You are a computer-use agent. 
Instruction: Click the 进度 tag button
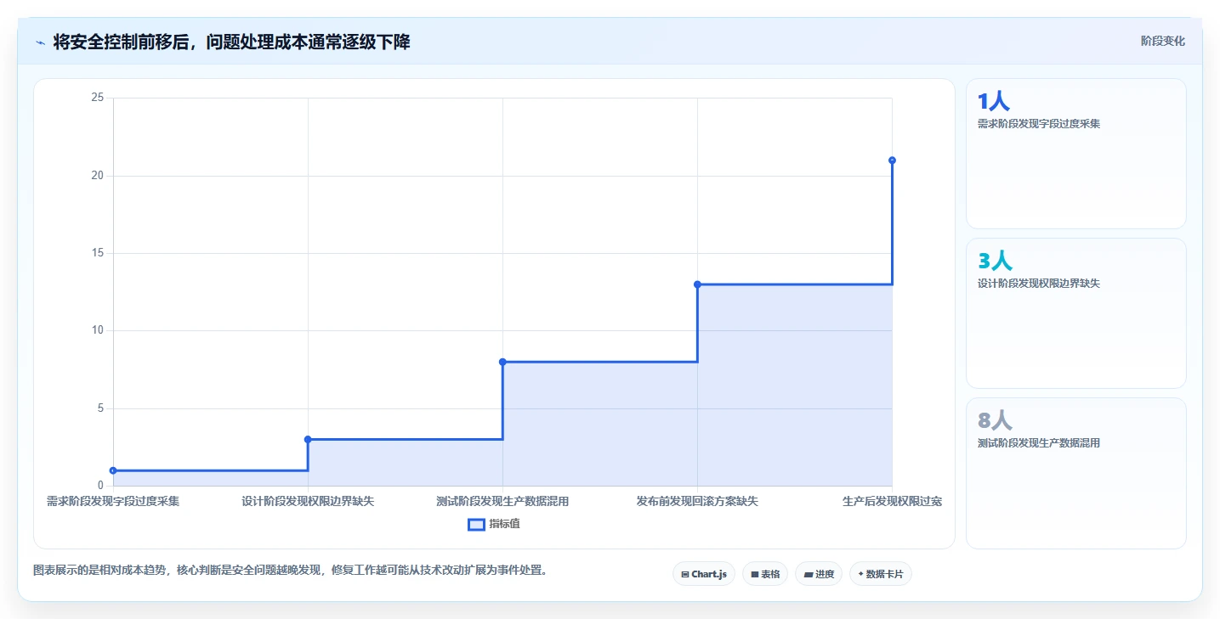pos(819,574)
